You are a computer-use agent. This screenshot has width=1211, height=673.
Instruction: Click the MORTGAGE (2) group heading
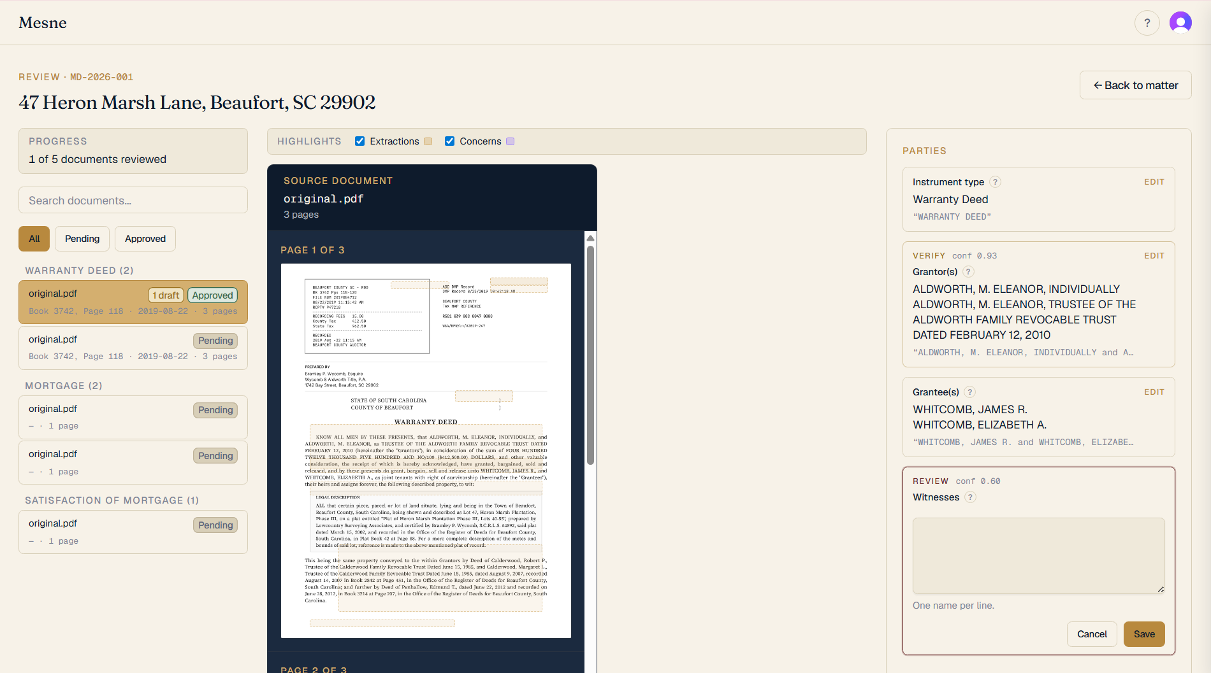64,386
